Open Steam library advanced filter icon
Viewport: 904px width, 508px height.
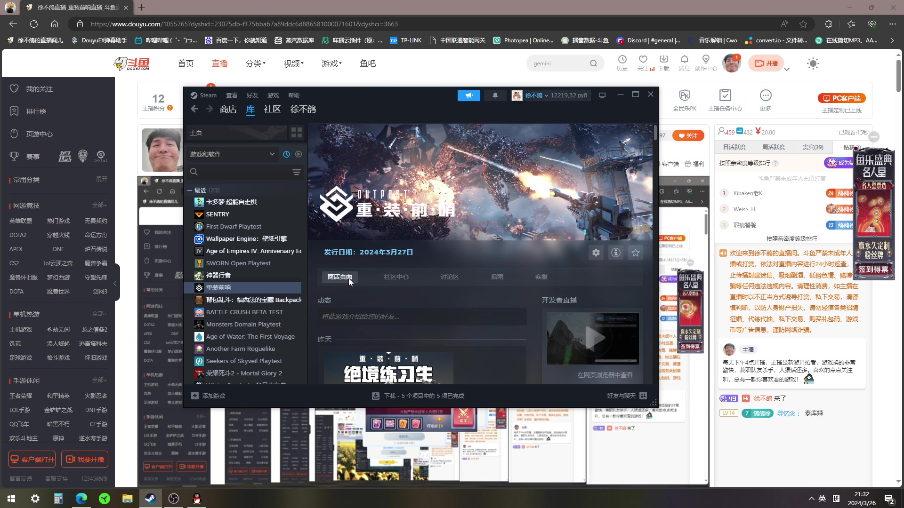[x=297, y=172]
